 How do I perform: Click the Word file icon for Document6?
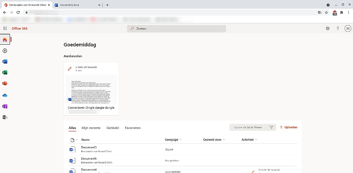(72, 160)
